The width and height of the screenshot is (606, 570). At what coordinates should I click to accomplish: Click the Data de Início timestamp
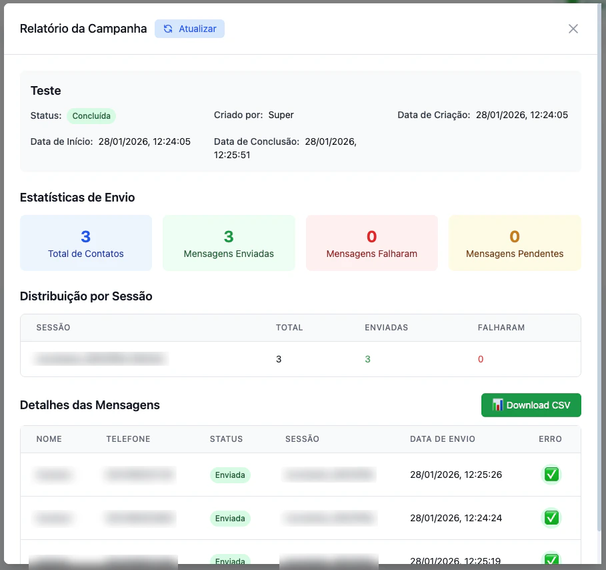[x=145, y=141]
